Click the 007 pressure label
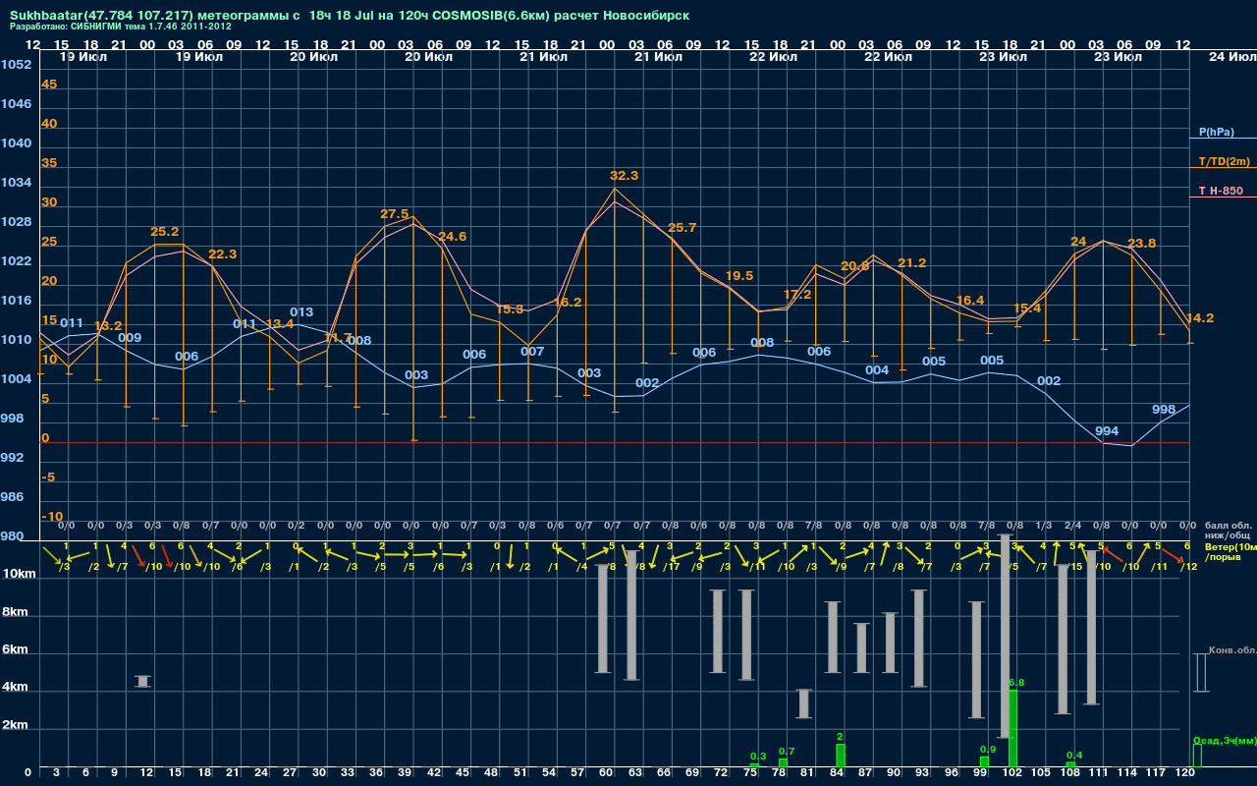The width and height of the screenshot is (1257, 786). [x=532, y=352]
